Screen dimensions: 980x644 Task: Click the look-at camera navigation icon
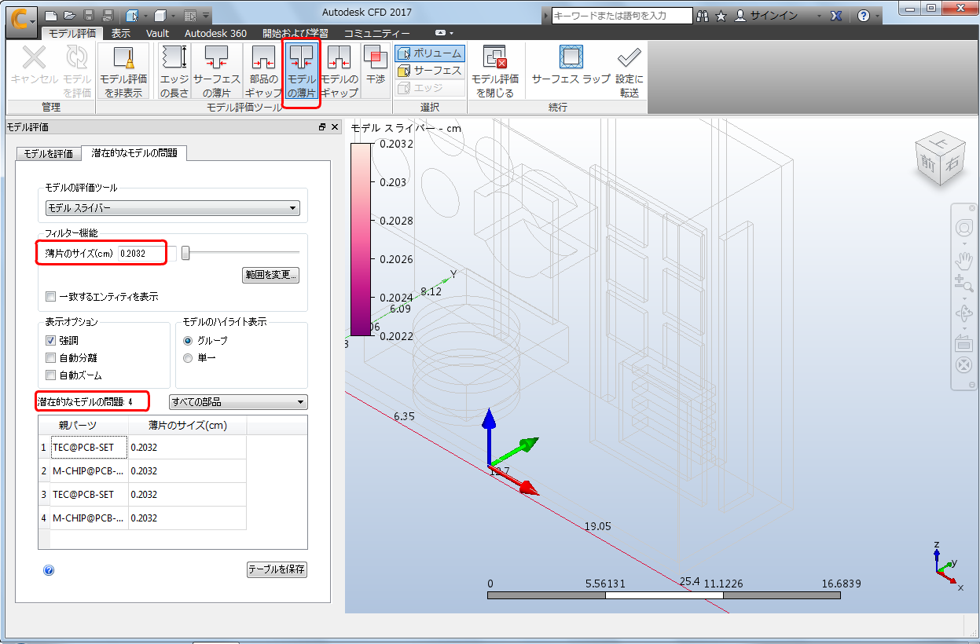coord(963,343)
